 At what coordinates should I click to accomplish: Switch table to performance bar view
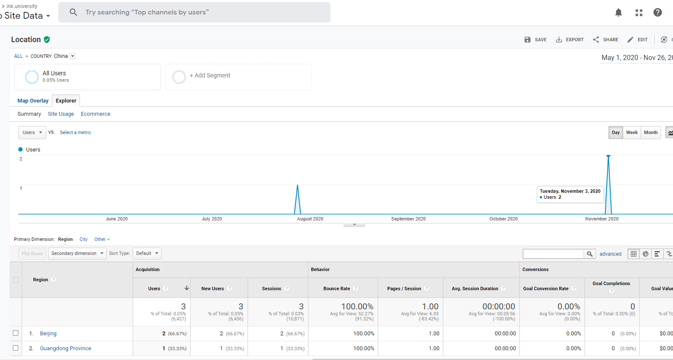coord(657,254)
